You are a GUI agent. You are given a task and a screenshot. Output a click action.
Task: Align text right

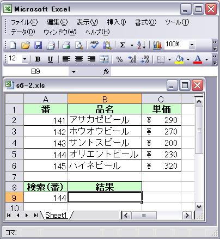(91, 59)
